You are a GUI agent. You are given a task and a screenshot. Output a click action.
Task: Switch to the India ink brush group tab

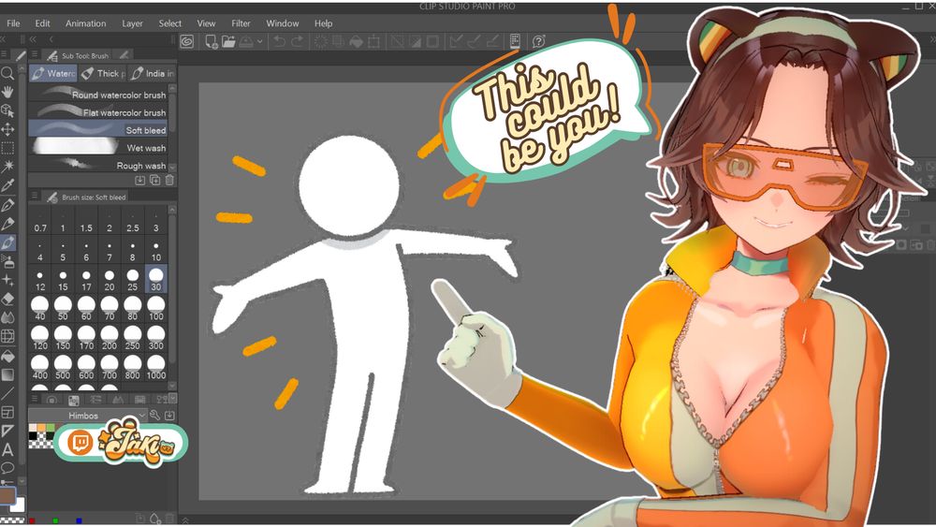[153, 73]
